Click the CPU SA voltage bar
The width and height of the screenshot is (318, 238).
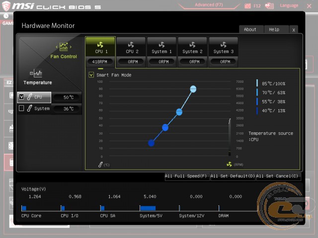point(102,208)
